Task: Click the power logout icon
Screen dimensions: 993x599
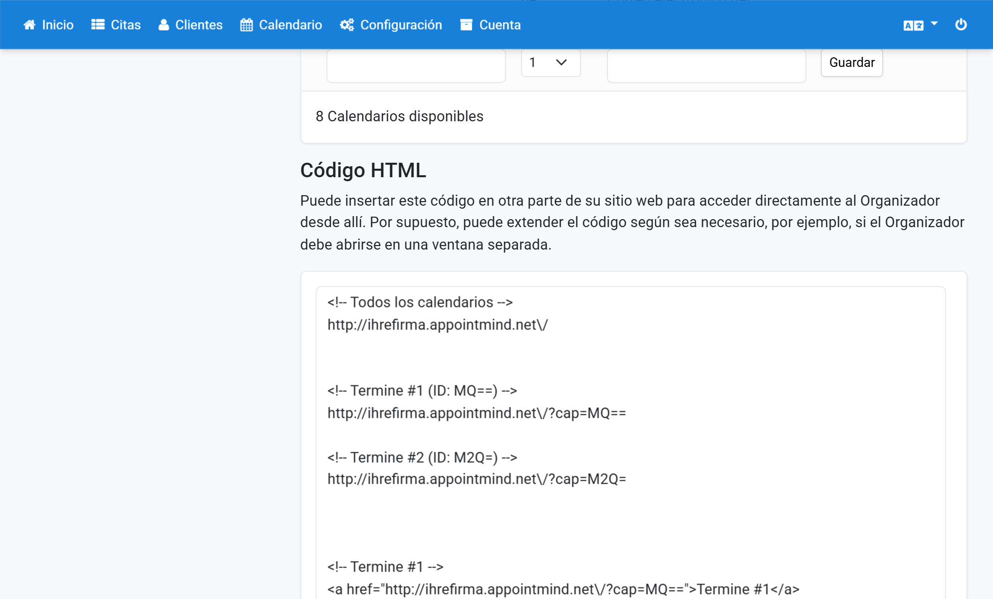Action: click(x=961, y=24)
